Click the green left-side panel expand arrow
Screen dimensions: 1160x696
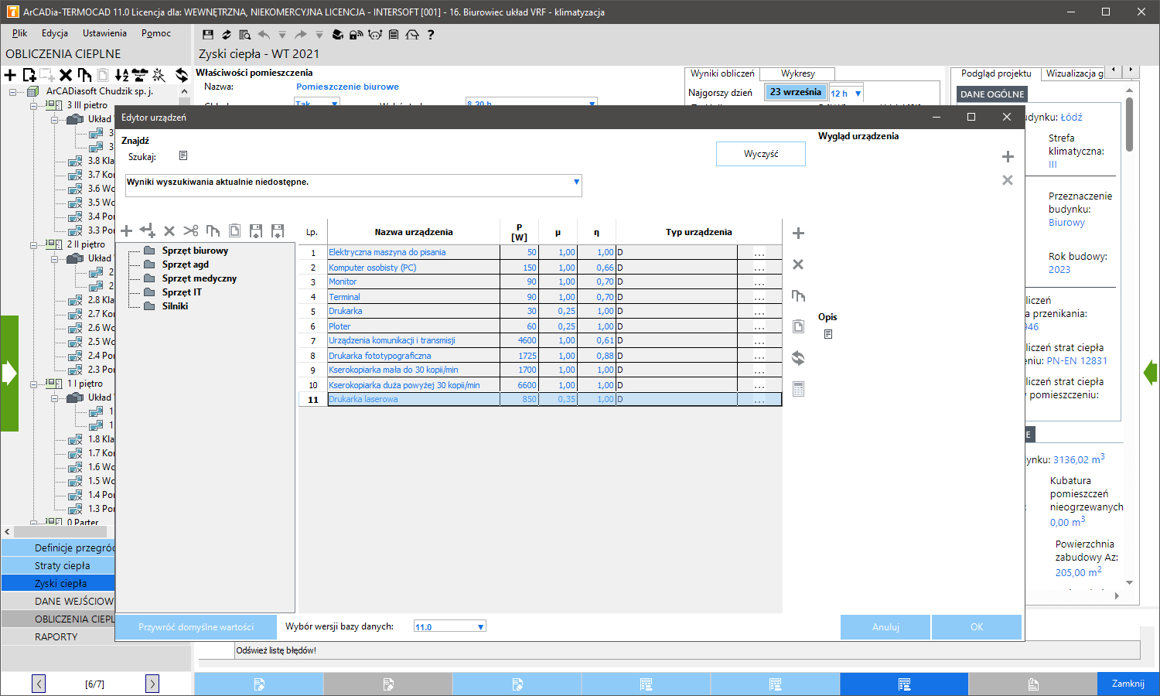(9, 374)
